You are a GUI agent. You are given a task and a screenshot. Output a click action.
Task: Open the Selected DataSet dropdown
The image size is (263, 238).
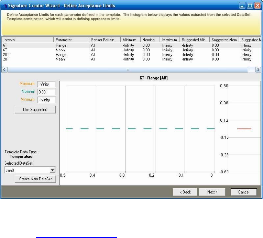pos(53,170)
